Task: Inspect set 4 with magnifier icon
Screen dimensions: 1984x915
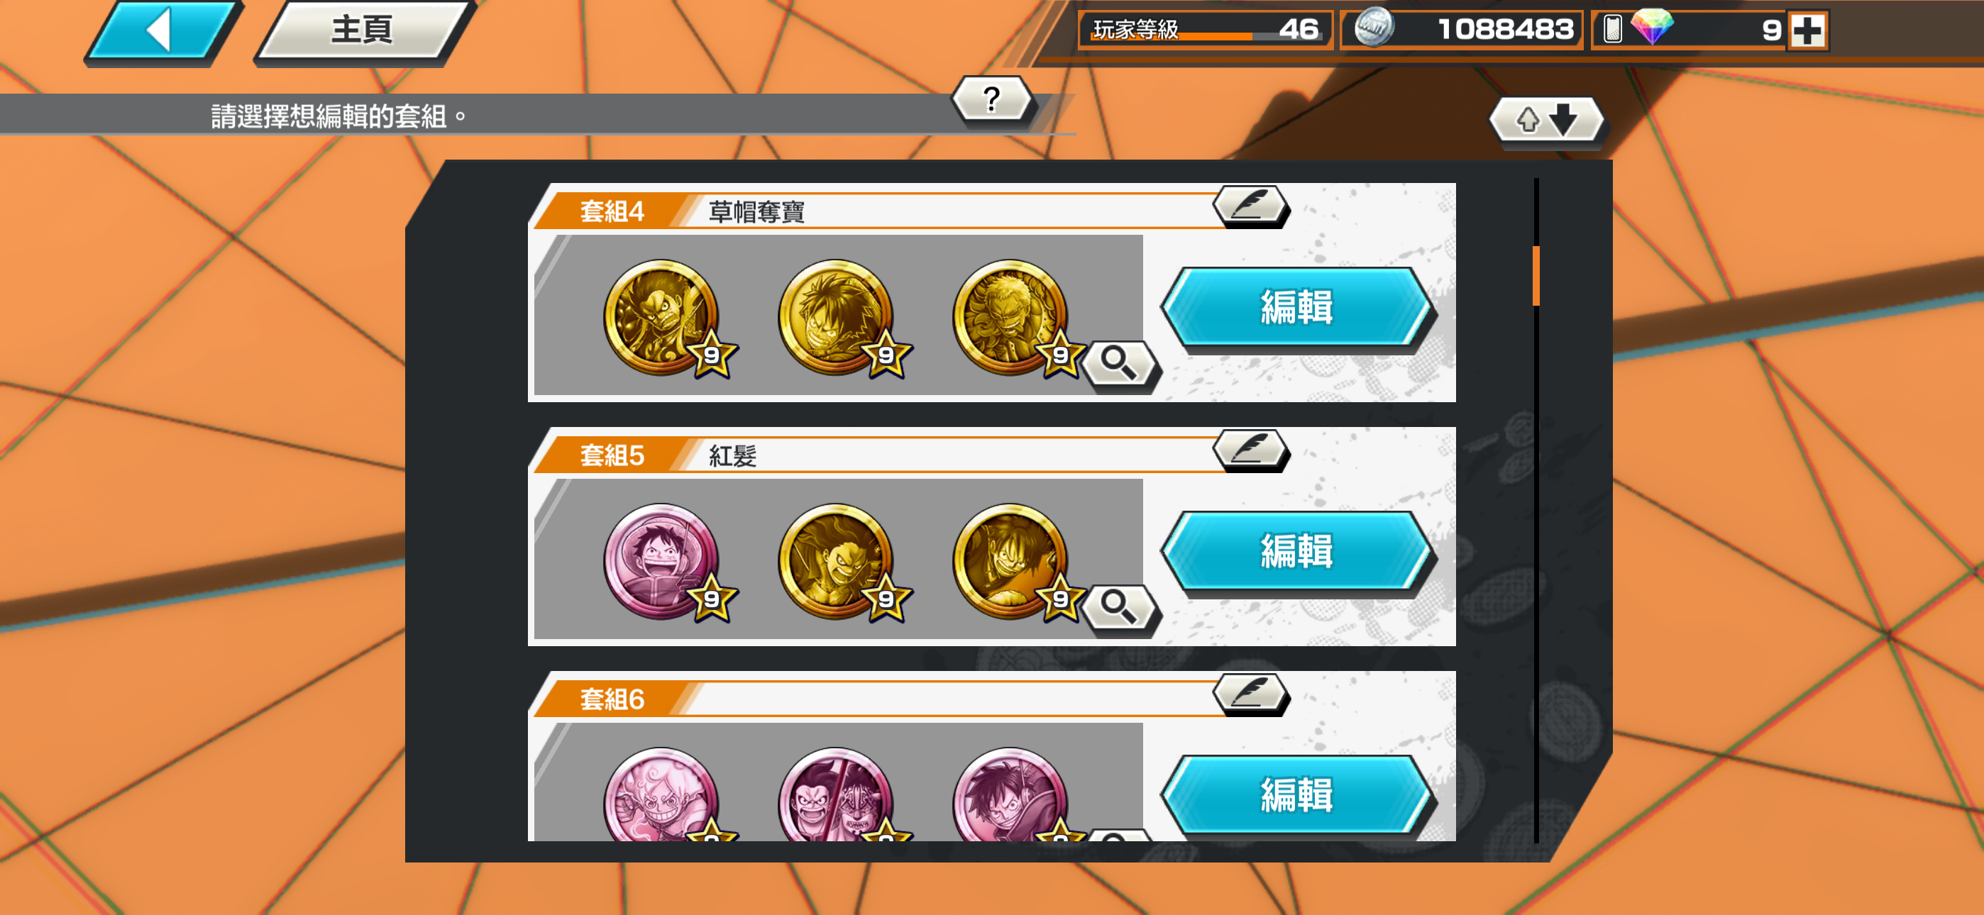Action: point(1119,364)
